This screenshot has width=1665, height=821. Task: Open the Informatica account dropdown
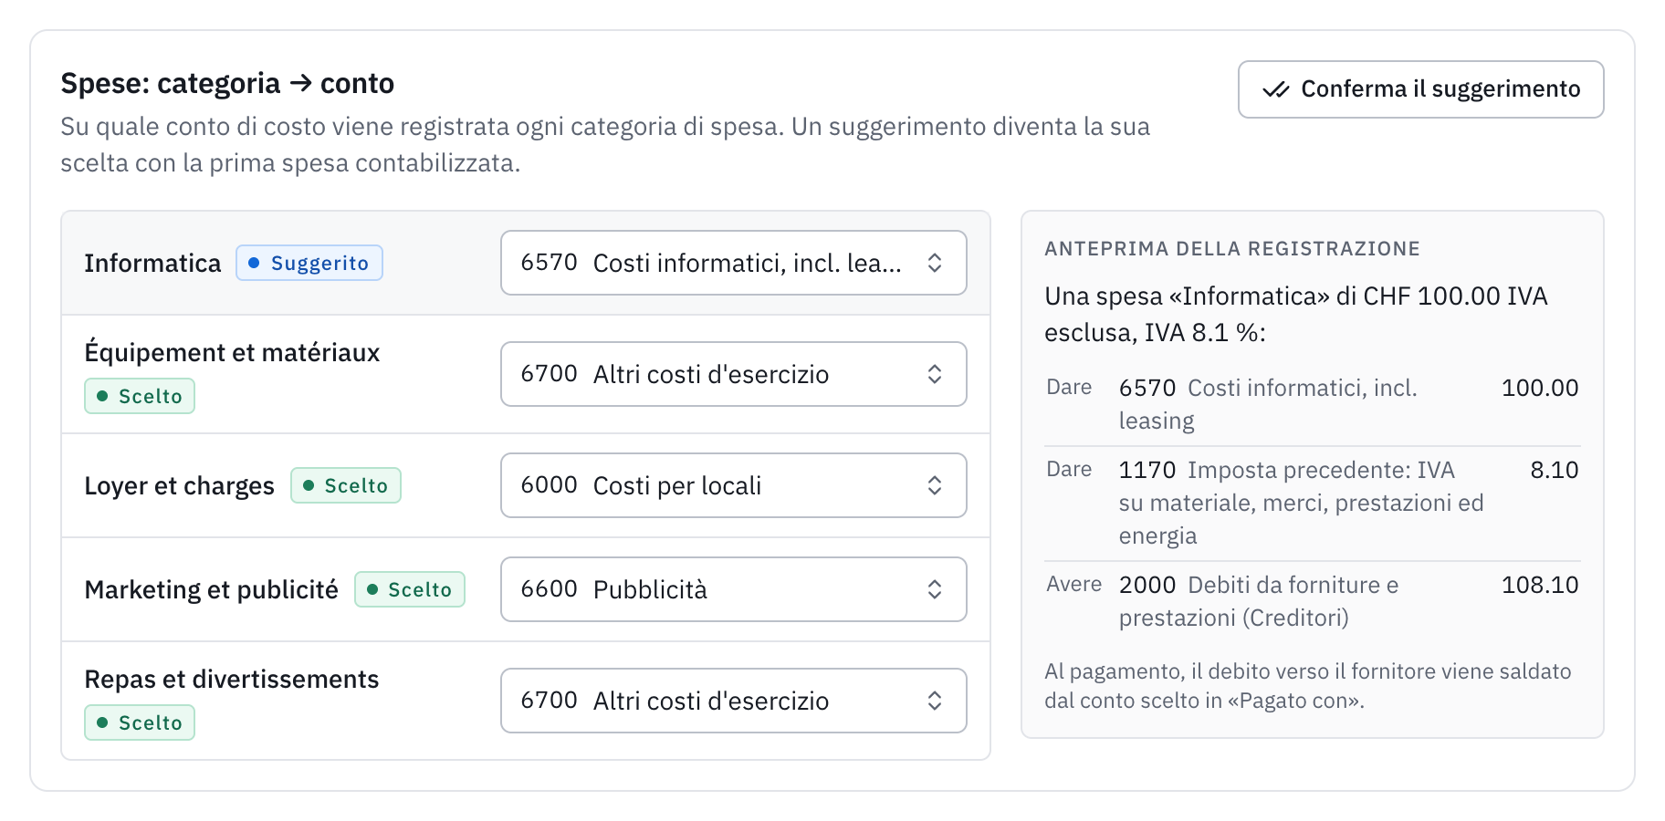click(x=733, y=263)
